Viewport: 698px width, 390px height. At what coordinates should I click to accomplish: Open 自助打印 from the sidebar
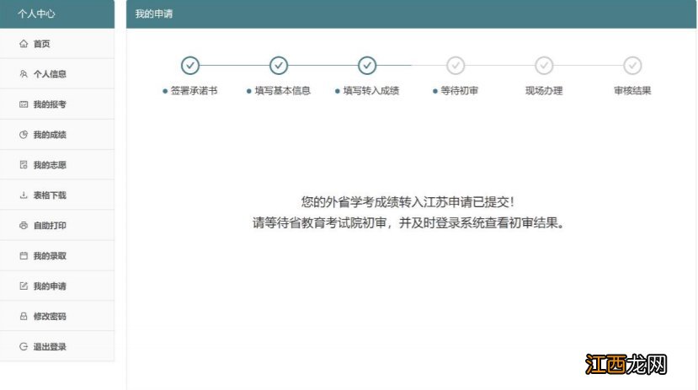57,225
